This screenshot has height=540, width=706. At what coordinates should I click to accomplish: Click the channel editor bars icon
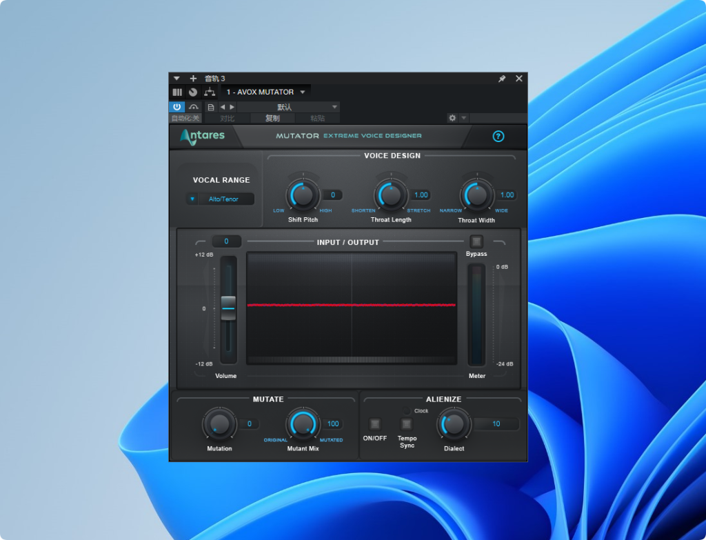pyautogui.click(x=177, y=92)
